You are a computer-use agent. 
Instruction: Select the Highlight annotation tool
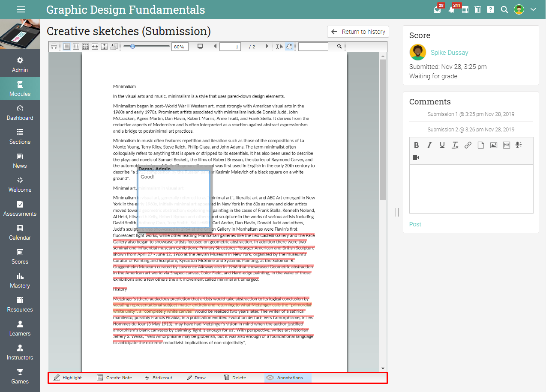[x=68, y=378]
